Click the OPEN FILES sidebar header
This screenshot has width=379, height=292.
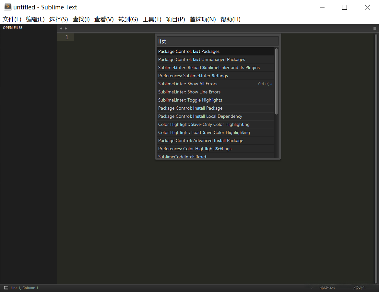coord(13,28)
